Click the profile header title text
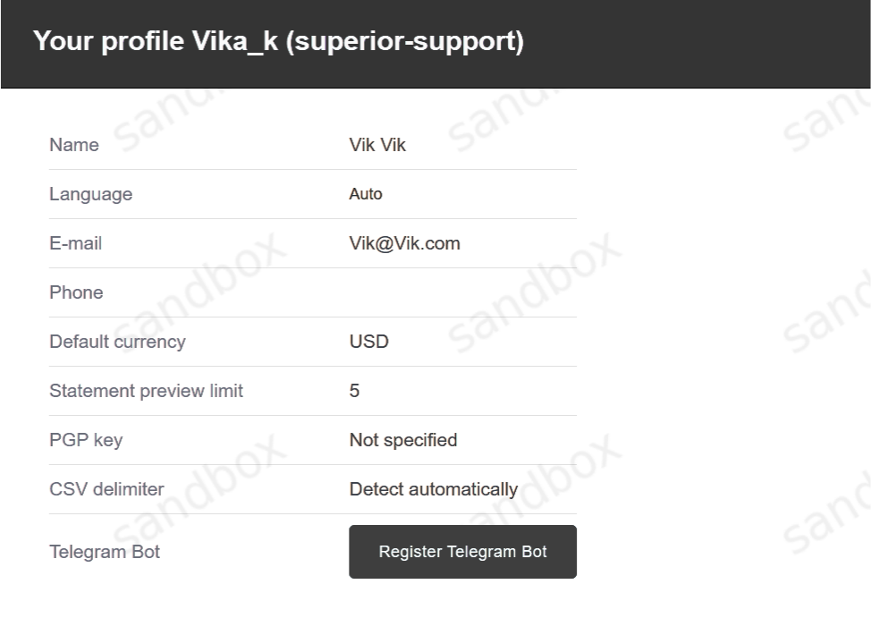This screenshot has height=618, width=871. [x=278, y=41]
